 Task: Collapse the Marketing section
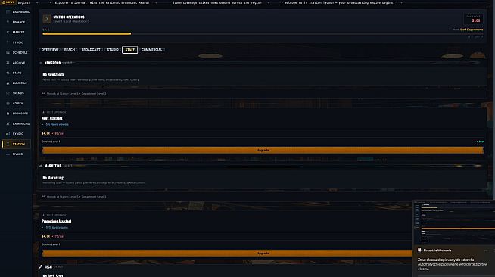point(41,166)
